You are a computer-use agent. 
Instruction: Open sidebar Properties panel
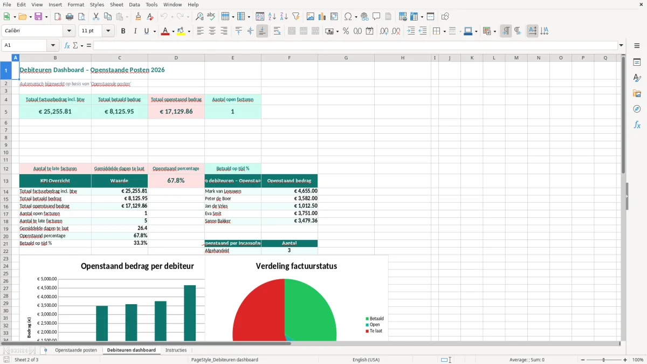click(637, 62)
